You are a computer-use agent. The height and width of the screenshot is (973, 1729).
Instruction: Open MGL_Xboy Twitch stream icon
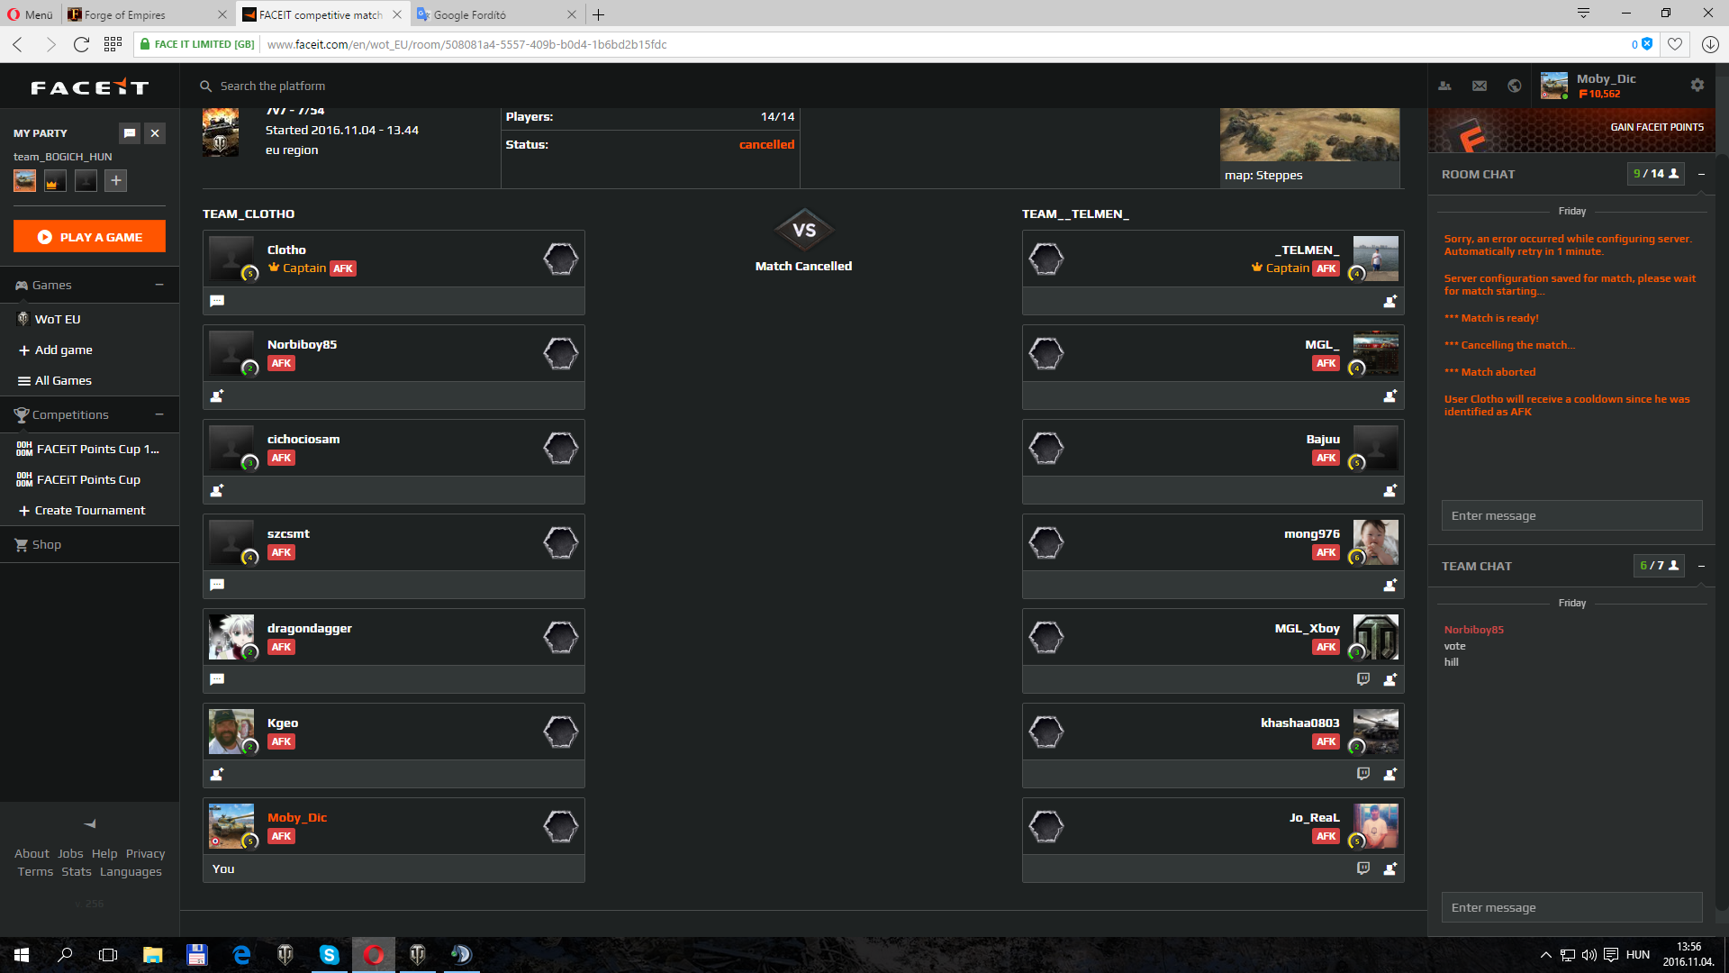(1363, 679)
